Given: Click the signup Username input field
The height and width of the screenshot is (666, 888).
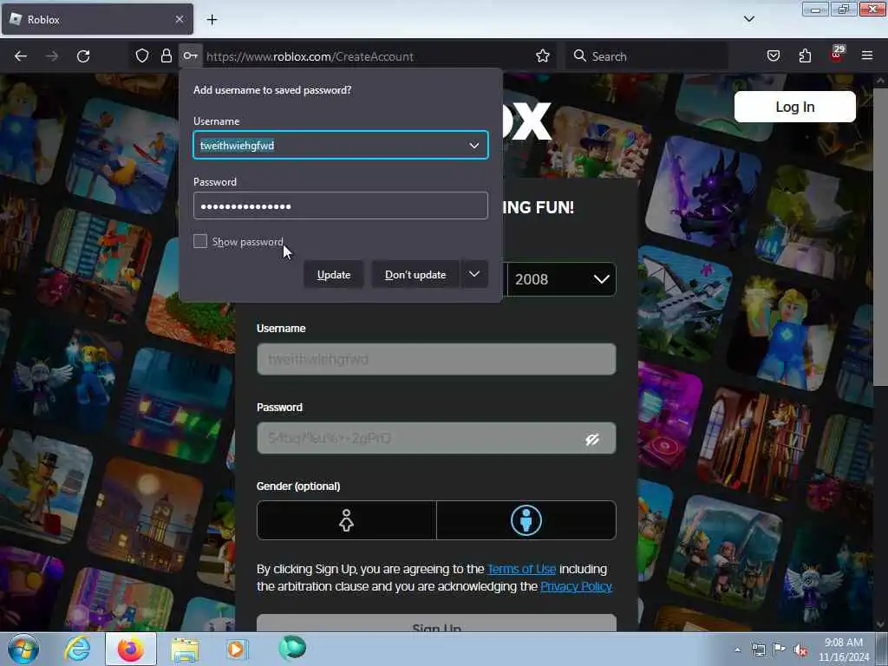Looking at the screenshot, I should point(436,359).
